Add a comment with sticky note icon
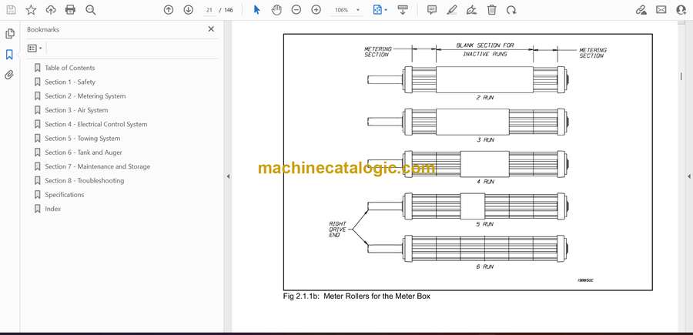The width and height of the screenshot is (693, 335). coord(432,10)
